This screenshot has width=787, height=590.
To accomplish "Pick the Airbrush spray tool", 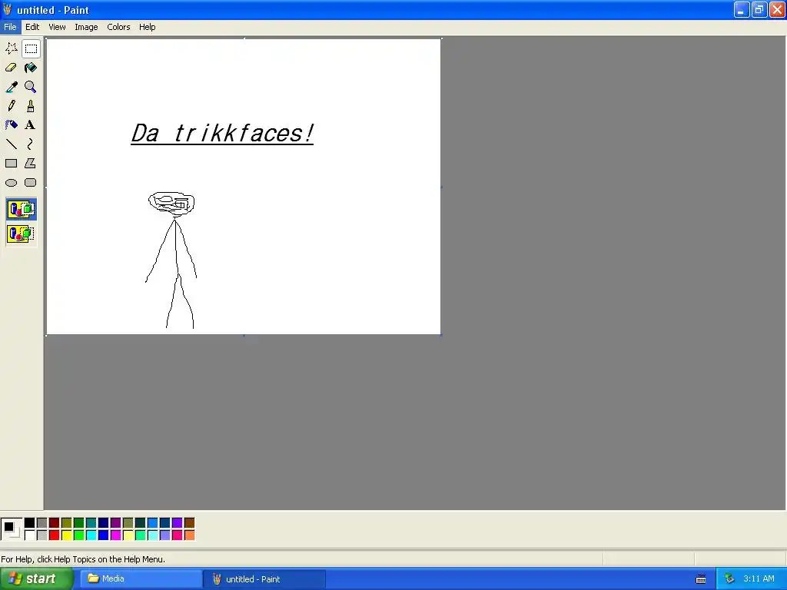I will 12,125.
